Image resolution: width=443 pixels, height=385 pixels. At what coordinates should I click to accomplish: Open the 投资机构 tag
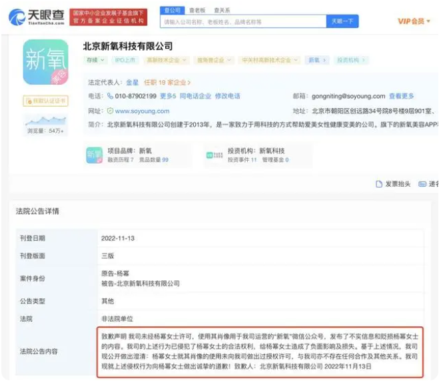point(351,60)
